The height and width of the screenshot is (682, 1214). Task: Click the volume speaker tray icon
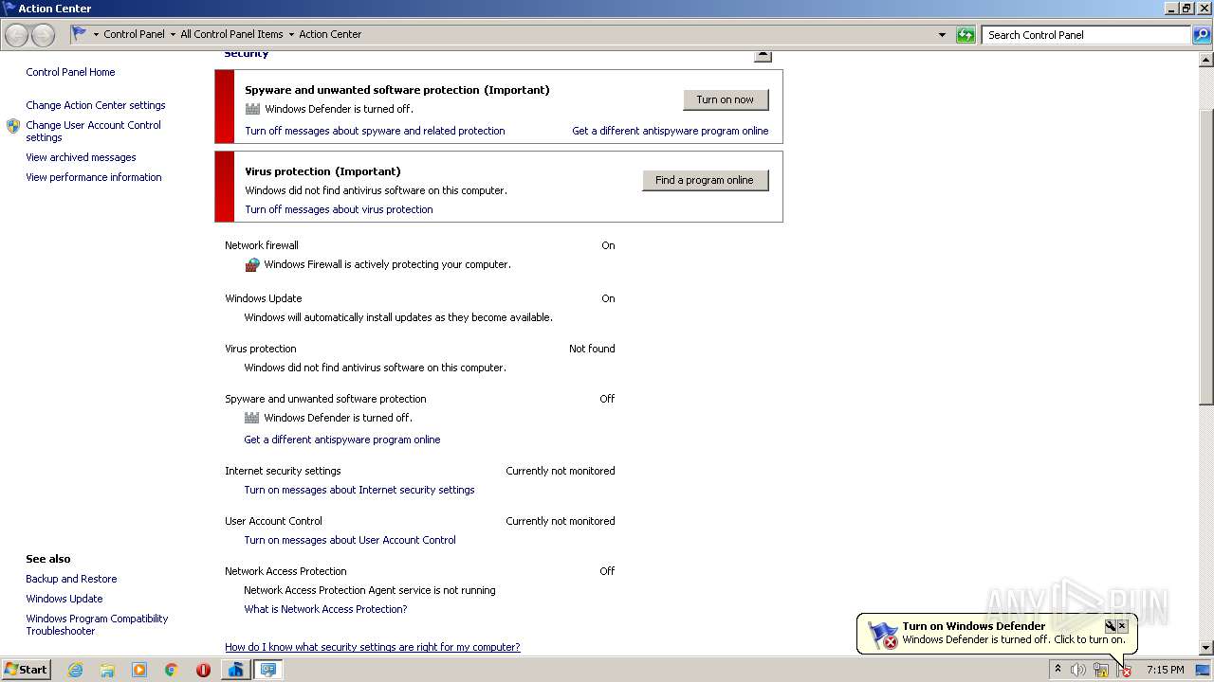(x=1078, y=670)
